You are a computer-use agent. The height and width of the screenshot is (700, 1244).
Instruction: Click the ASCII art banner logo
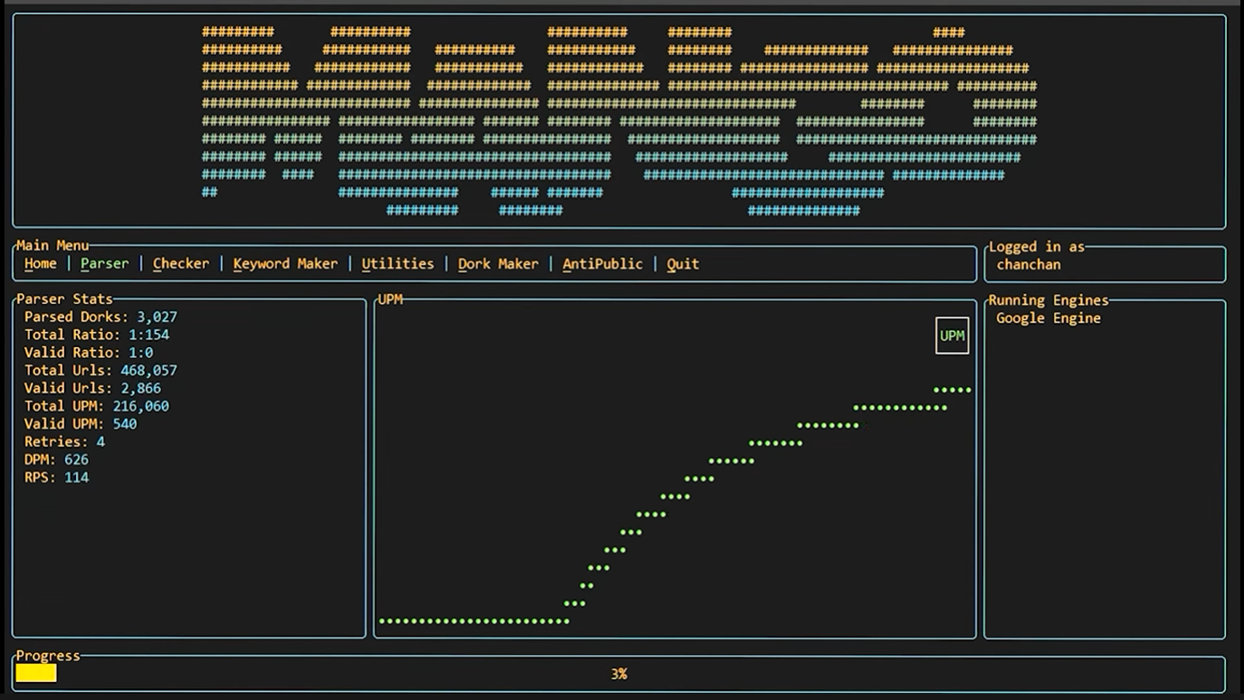coord(619,121)
